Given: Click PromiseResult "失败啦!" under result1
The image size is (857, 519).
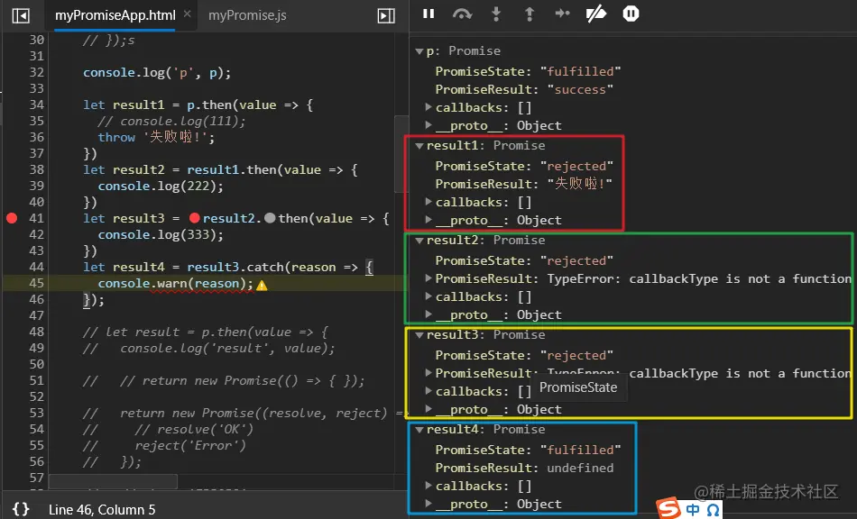Looking at the screenshot, I should pos(580,184).
